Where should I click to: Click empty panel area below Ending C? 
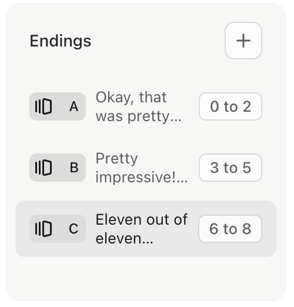146,278
